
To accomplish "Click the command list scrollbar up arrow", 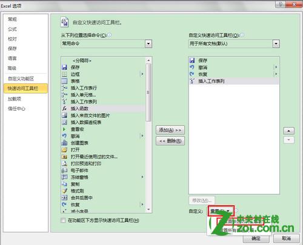I will 148,60.
